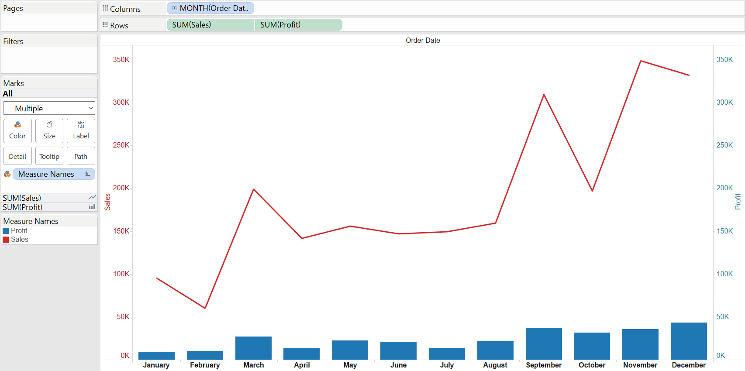Click the color dots icon beside Measure Names
Image resolution: width=745 pixels, height=371 pixels.
[x=7, y=174]
